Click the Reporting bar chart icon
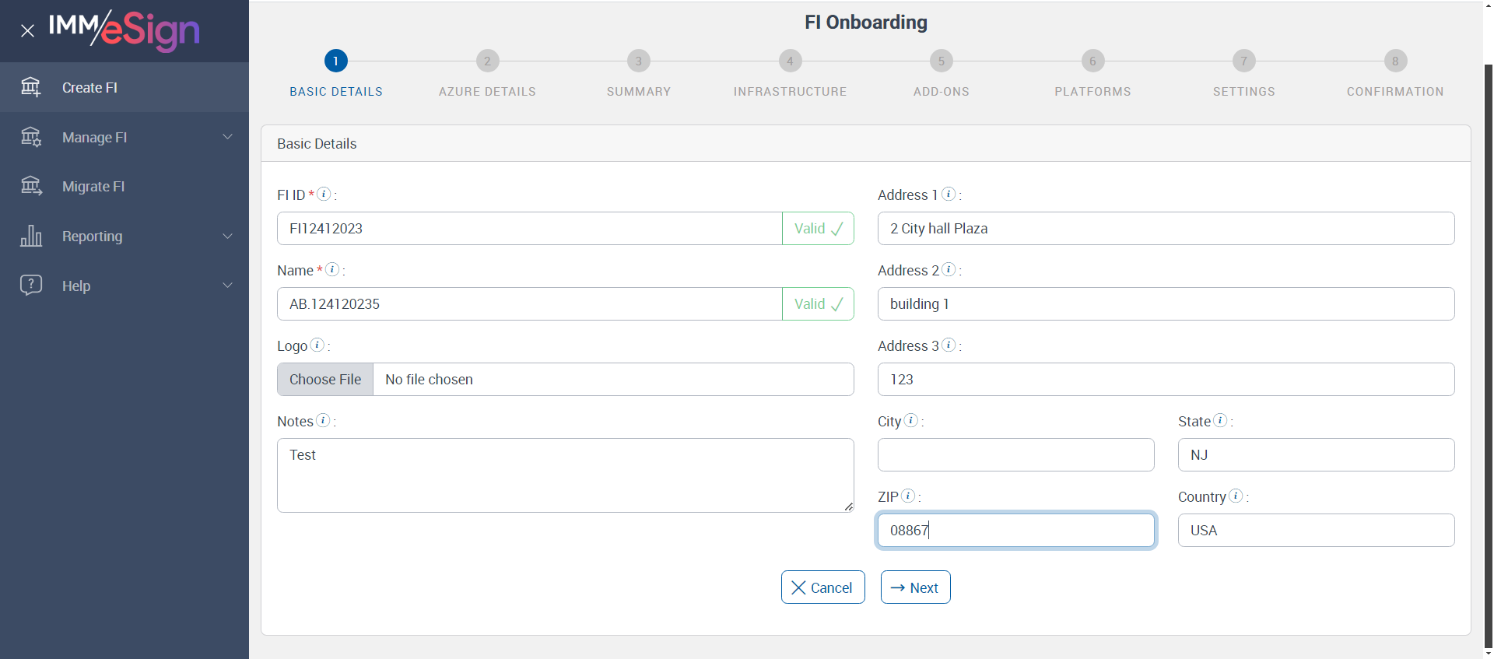 coord(31,236)
